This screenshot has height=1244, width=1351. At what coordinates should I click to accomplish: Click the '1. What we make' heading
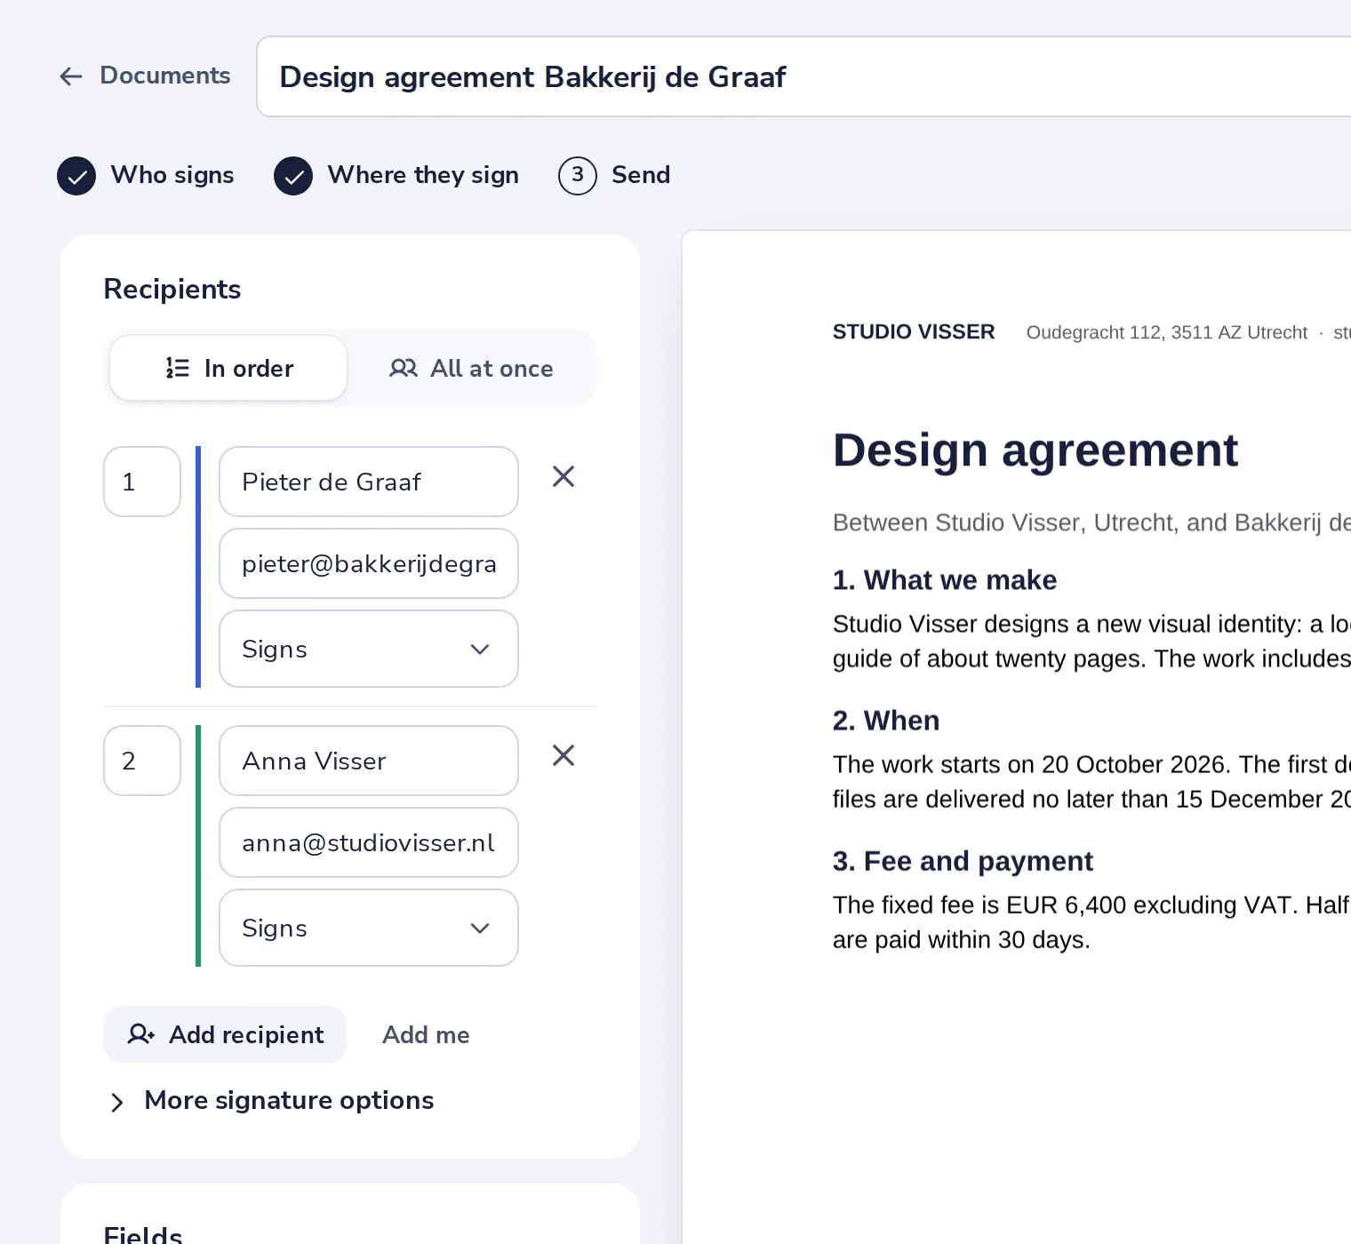click(x=945, y=580)
